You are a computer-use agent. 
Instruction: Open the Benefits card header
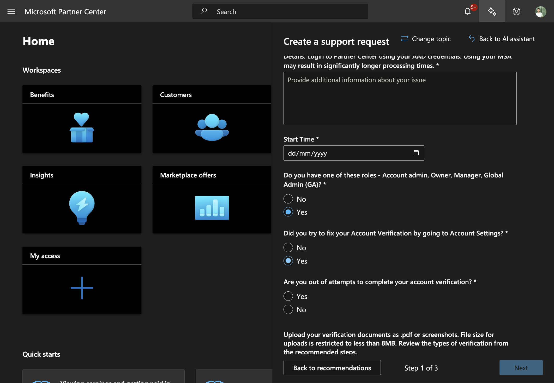82,94
